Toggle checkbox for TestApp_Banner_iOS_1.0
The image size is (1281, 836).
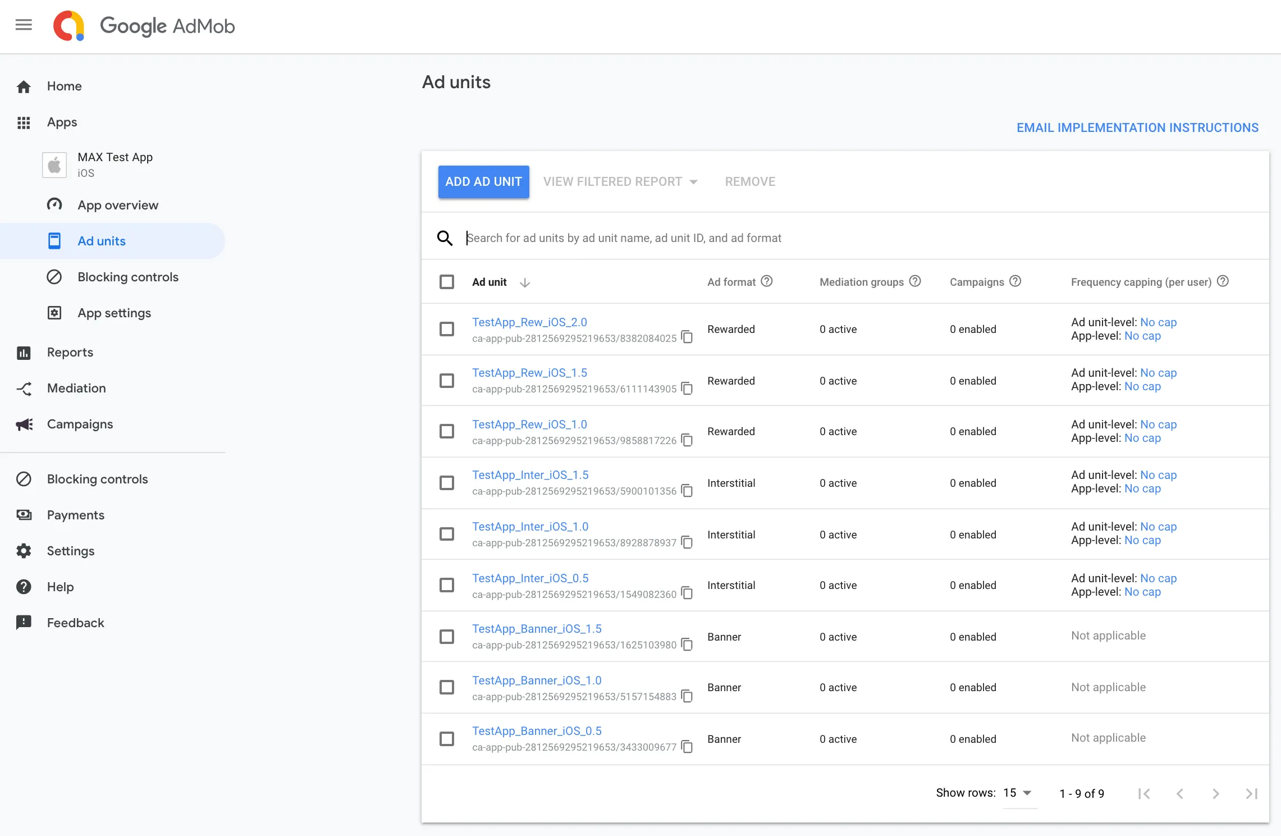[x=447, y=687]
